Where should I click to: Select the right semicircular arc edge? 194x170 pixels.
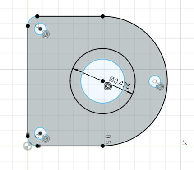coord(167,81)
